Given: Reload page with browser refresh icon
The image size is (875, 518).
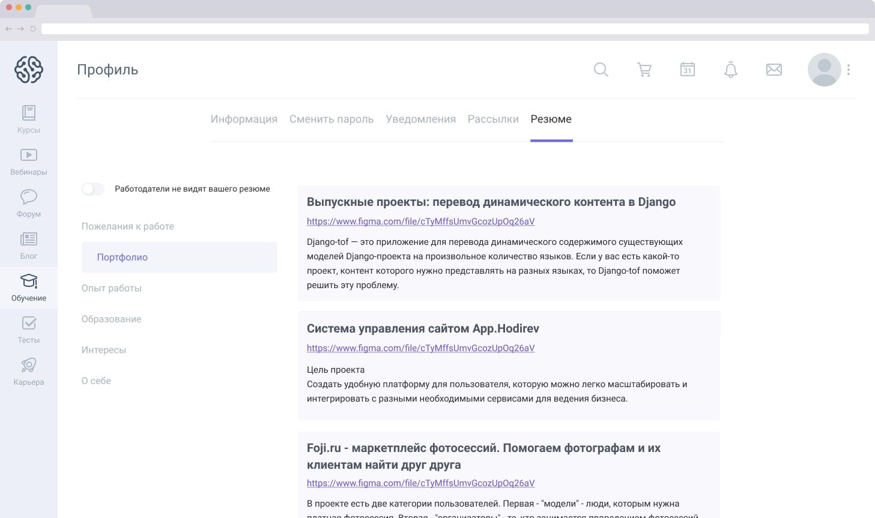Looking at the screenshot, I should [33, 29].
